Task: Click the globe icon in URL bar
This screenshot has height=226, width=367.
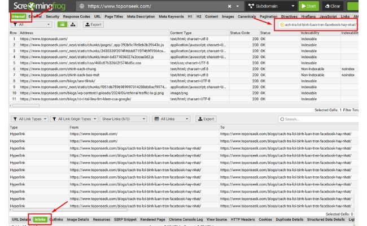Action: pyautogui.click(x=82, y=6)
